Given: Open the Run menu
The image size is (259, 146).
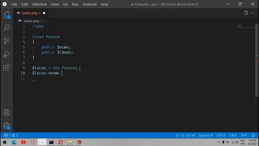Looking at the screenshot, I should [75, 4].
